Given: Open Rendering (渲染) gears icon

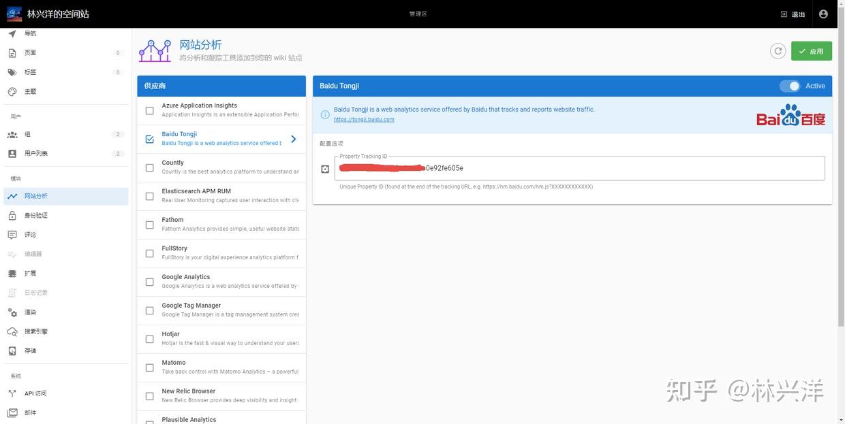Looking at the screenshot, I should coord(12,312).
